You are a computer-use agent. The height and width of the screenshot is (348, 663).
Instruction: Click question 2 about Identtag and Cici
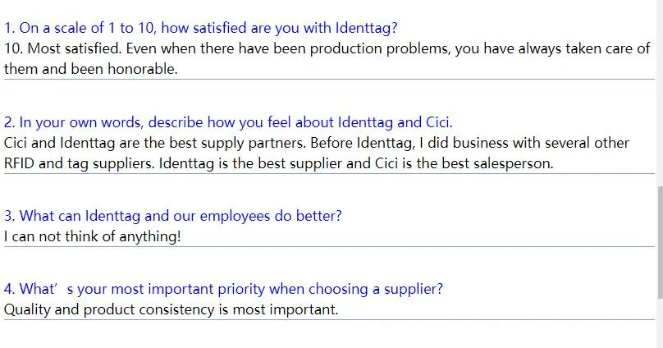[228, 122]
